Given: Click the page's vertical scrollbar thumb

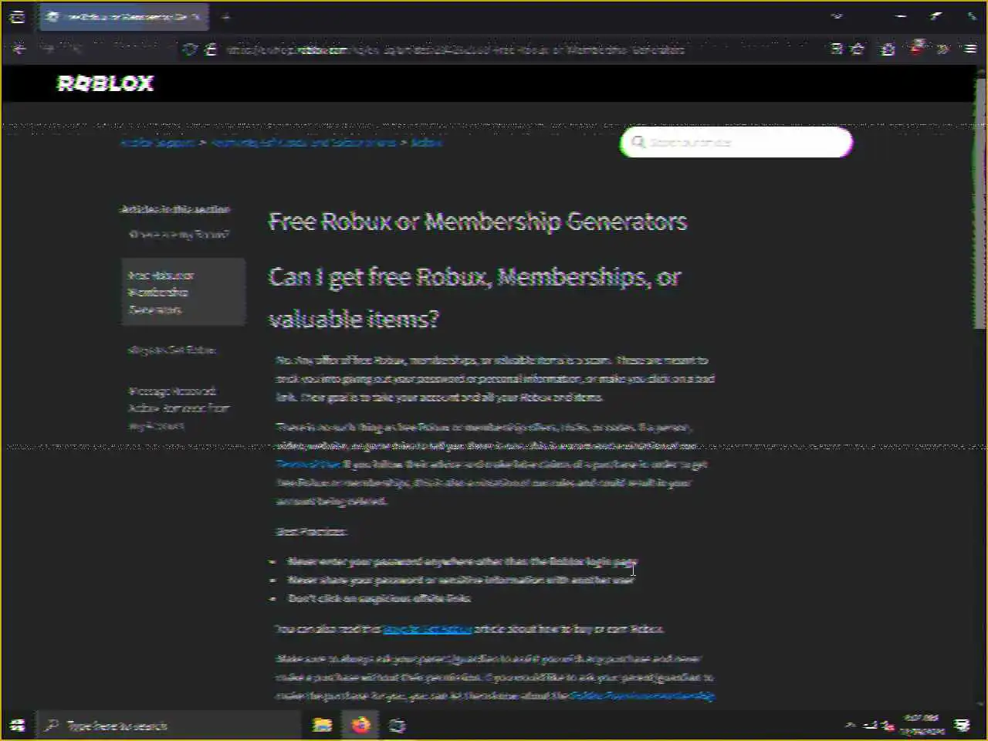Looking at the screenshot, I should tap(980, 205).
